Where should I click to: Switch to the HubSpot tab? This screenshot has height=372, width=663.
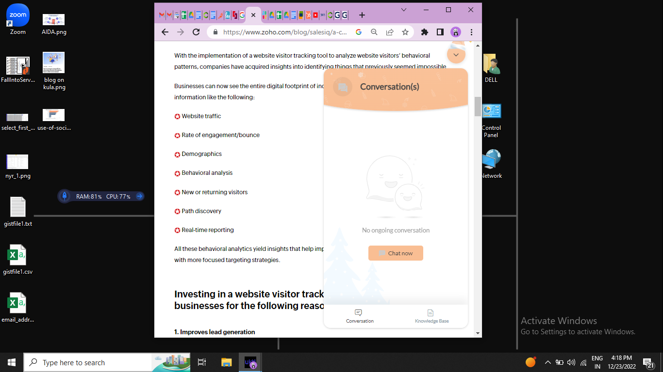tap(308, 15)
